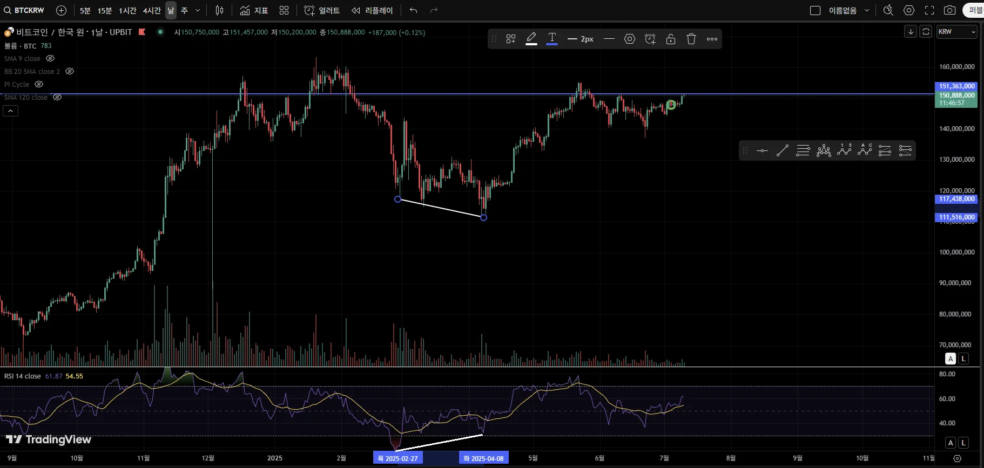Click the 2025-04-08 time axis marker

483,458
